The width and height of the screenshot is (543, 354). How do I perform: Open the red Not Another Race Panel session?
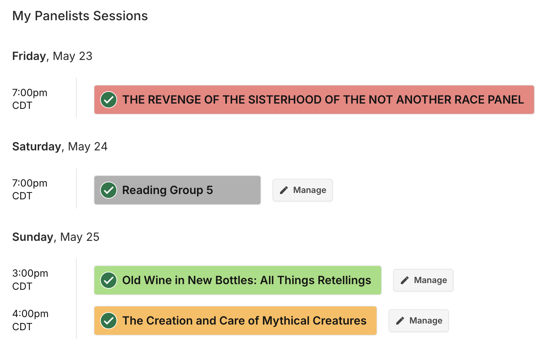coord(314,100)
